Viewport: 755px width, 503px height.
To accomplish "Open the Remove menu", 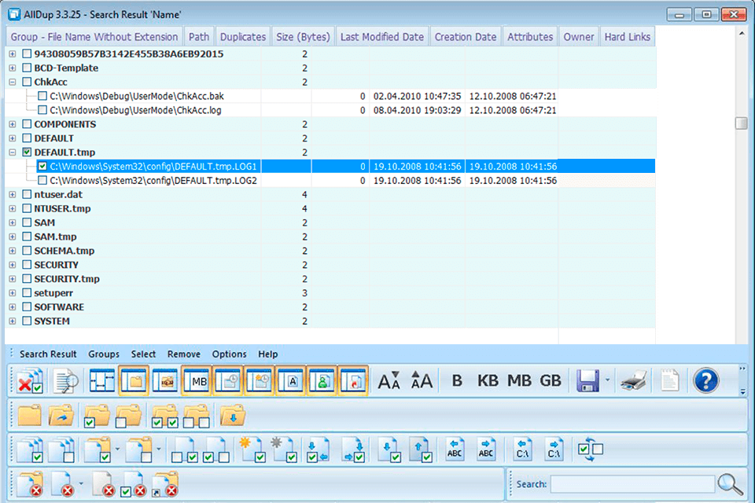I will pyautogui.click(x=183, y=354).
